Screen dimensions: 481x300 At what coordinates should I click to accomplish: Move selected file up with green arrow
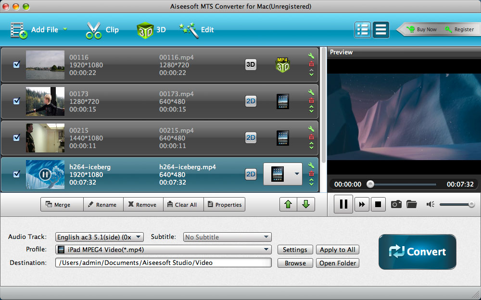(288, 204)
